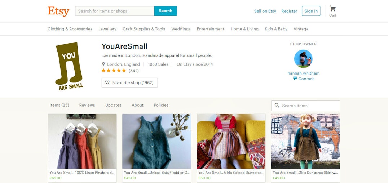The image size is (388, 183).
Task: Click the blue Search button
Action: [166, 11]
